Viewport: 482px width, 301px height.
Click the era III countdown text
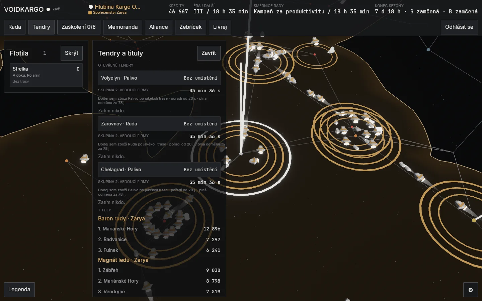221,11
